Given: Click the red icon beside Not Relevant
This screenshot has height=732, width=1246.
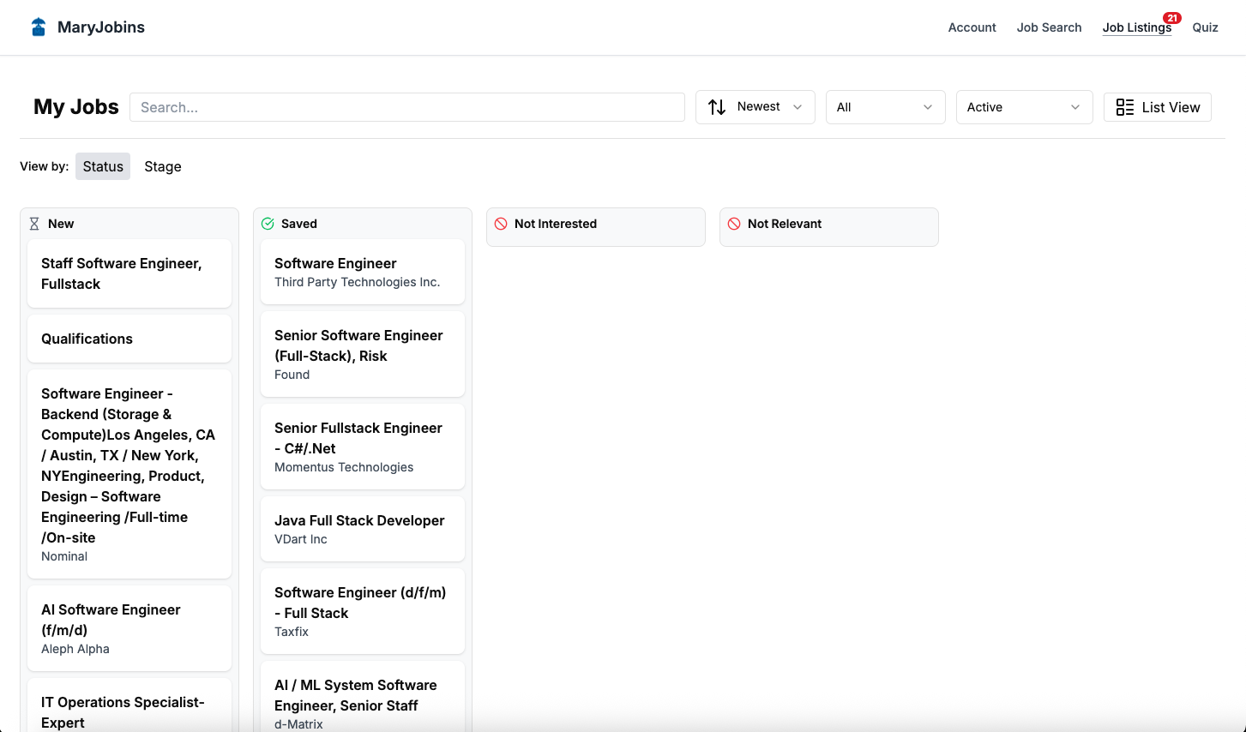Looking at the screenshot, I should 734,224.
